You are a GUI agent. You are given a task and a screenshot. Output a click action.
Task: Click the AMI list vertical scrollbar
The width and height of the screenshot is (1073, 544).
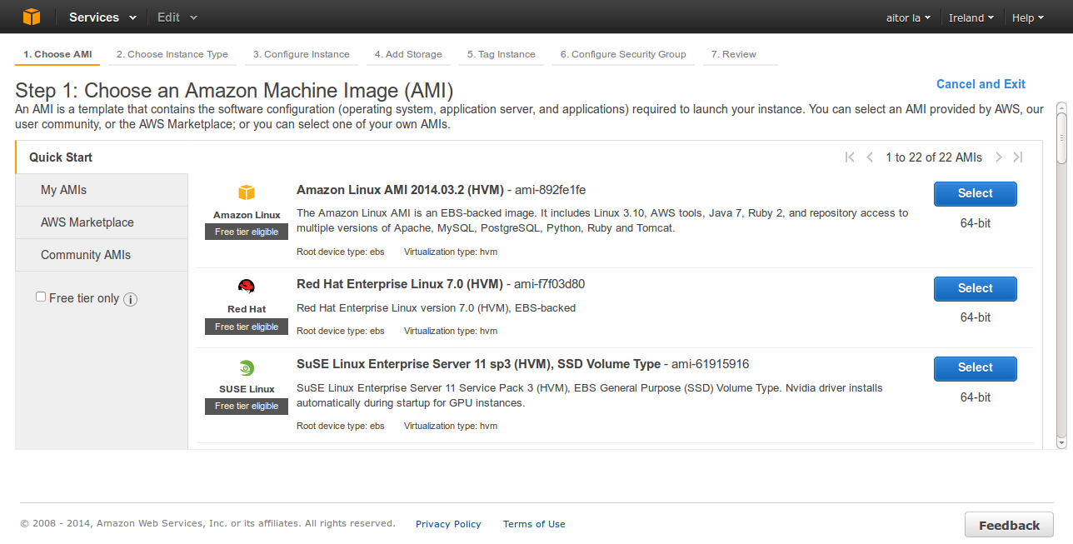(1061, 275)
